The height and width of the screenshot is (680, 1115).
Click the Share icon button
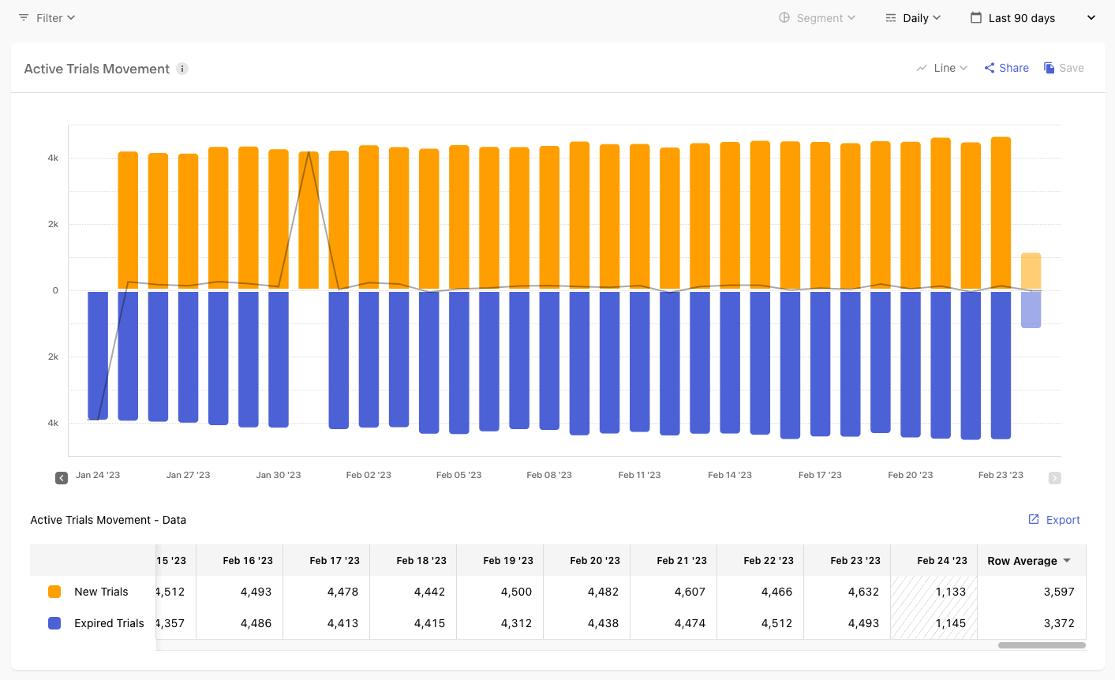click(x=990, y=68)
